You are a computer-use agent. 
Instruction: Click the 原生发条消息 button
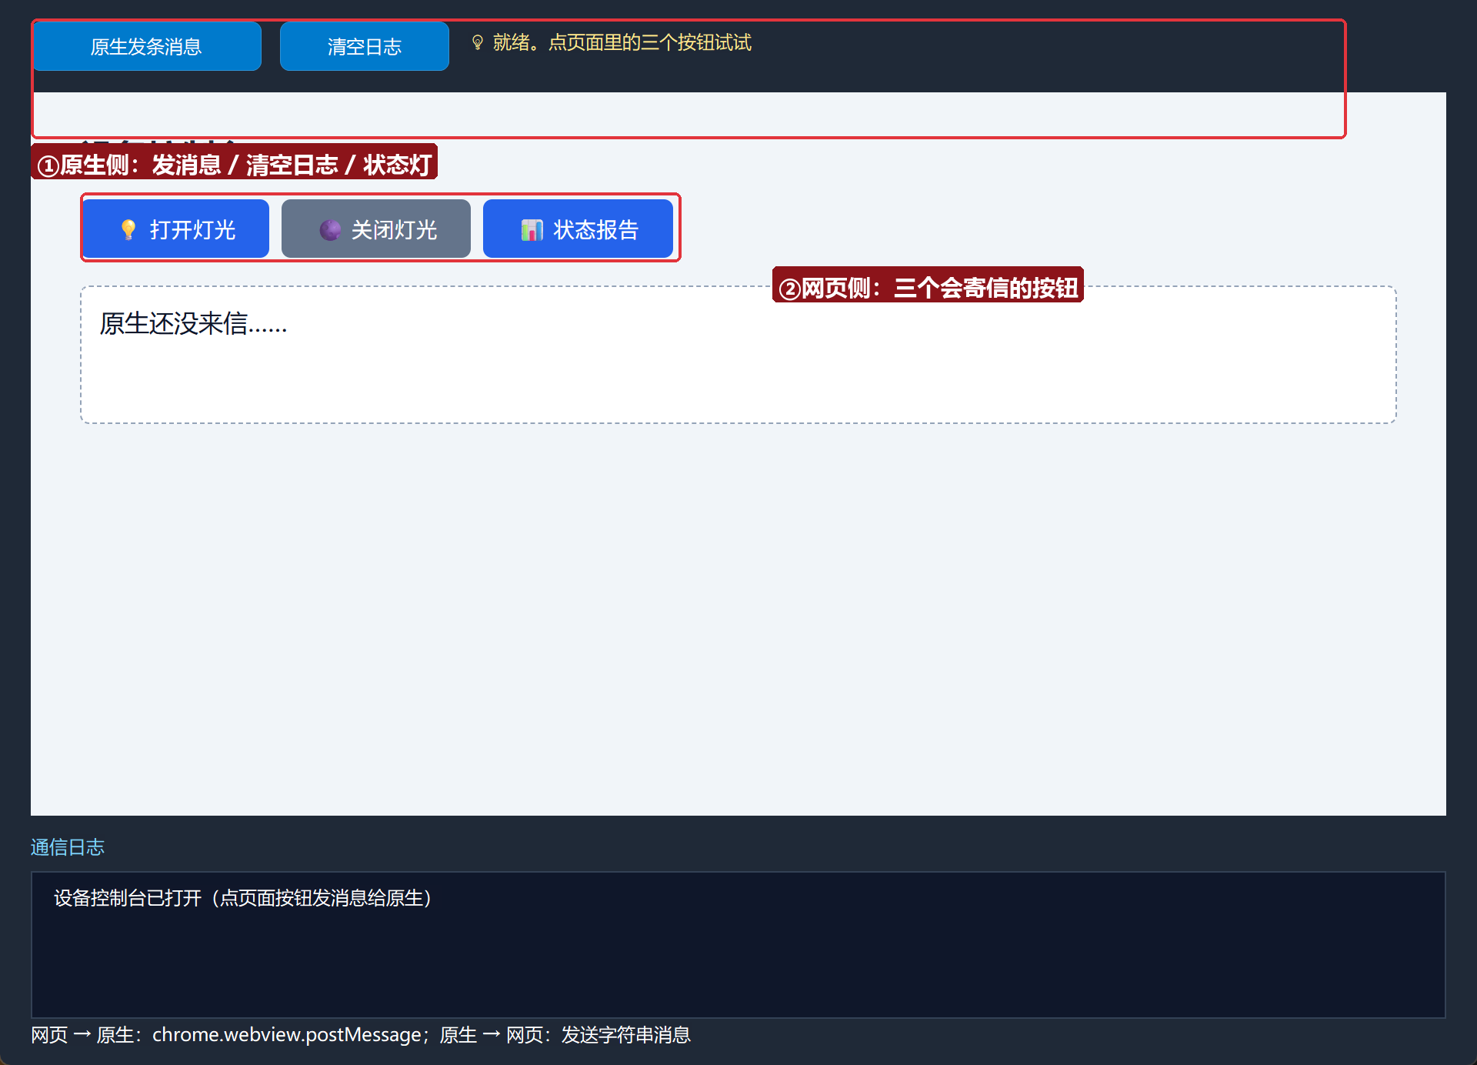(146, 46)
